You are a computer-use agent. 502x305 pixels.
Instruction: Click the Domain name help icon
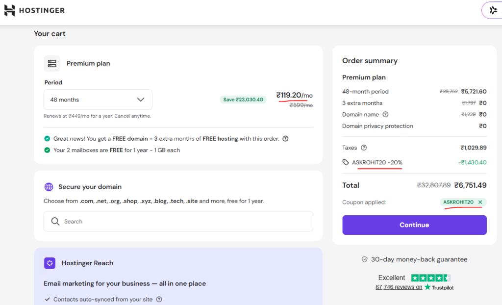(x=385, y=114)
